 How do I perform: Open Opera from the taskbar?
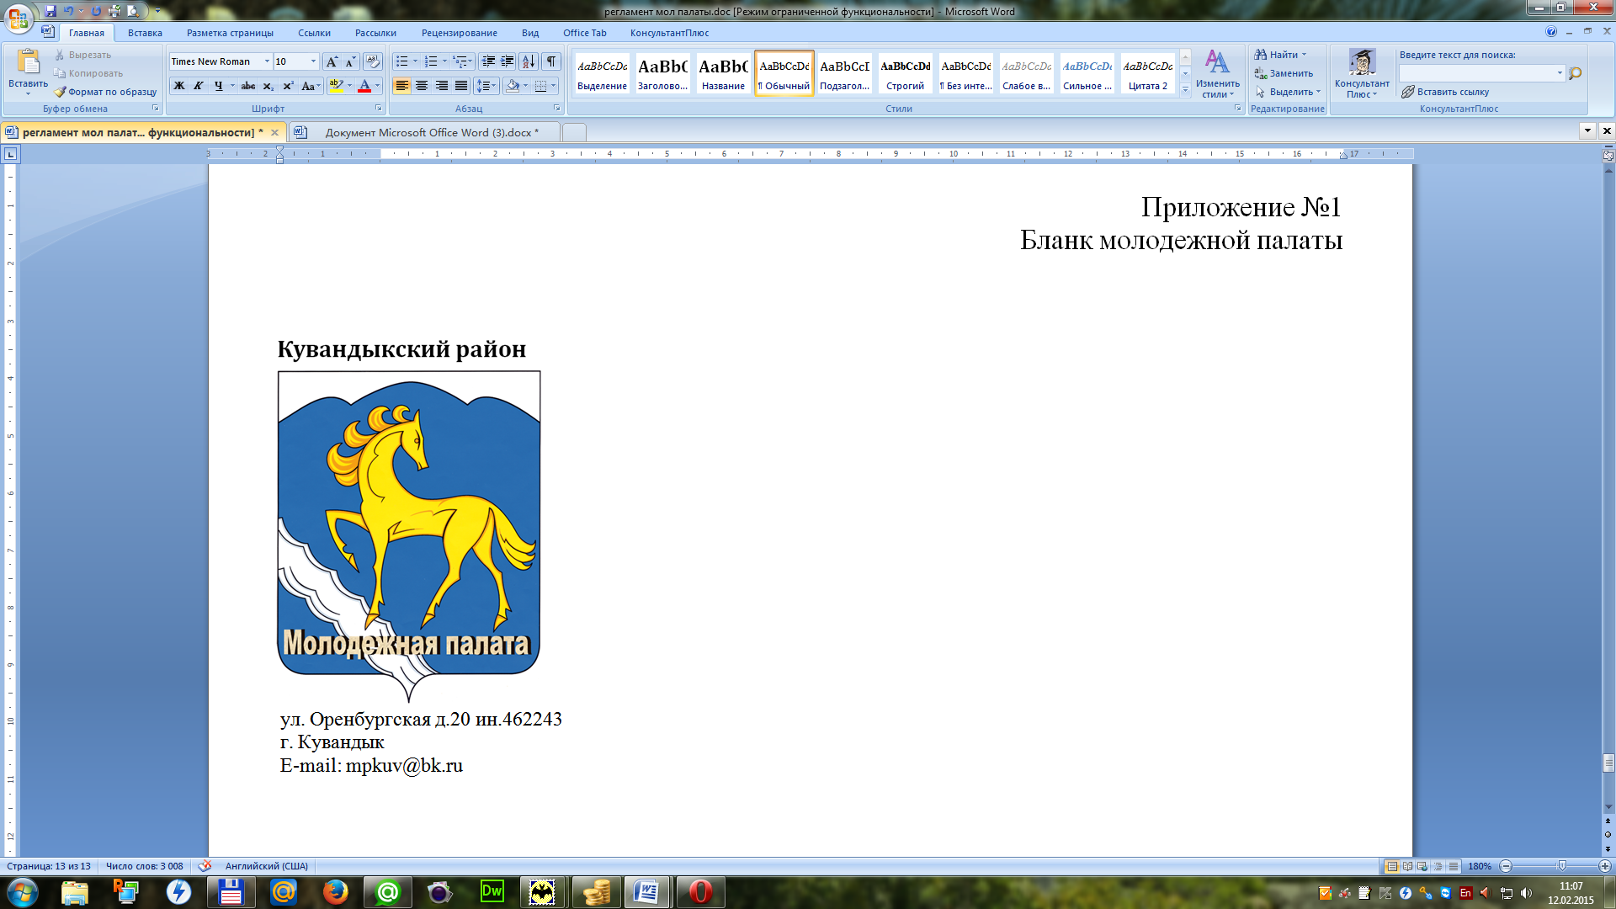699,891
